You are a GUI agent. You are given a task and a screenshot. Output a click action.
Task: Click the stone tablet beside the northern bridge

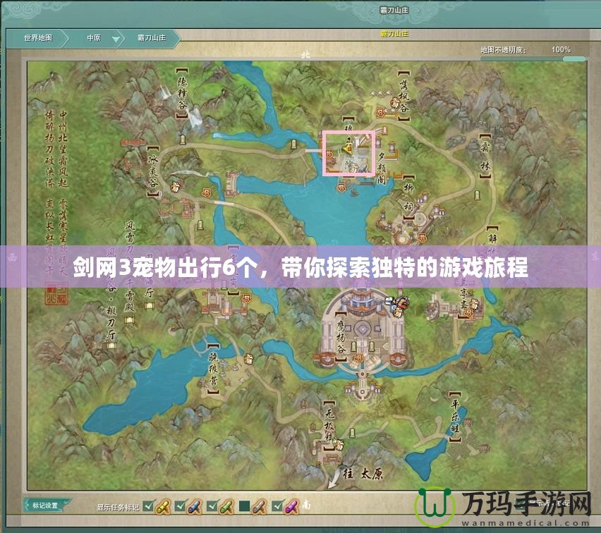[x=294, y=143]
